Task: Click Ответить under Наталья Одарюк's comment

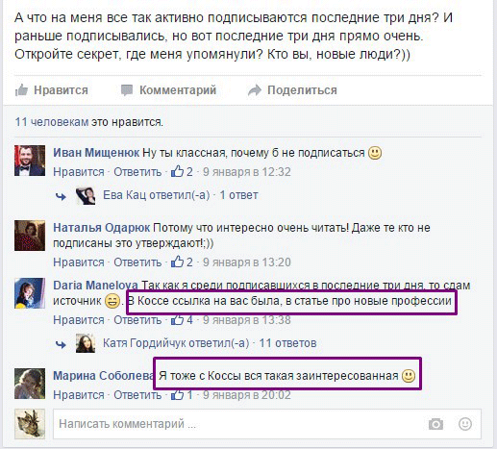Action: point(137,262)
